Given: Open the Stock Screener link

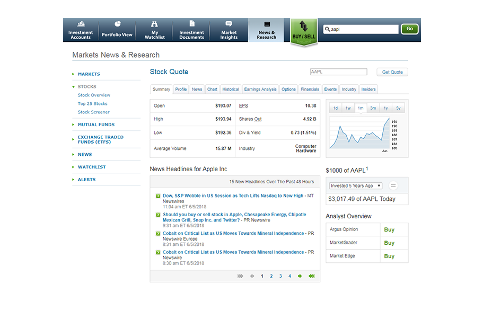Looking at the screenshot, I should point(94,112).
